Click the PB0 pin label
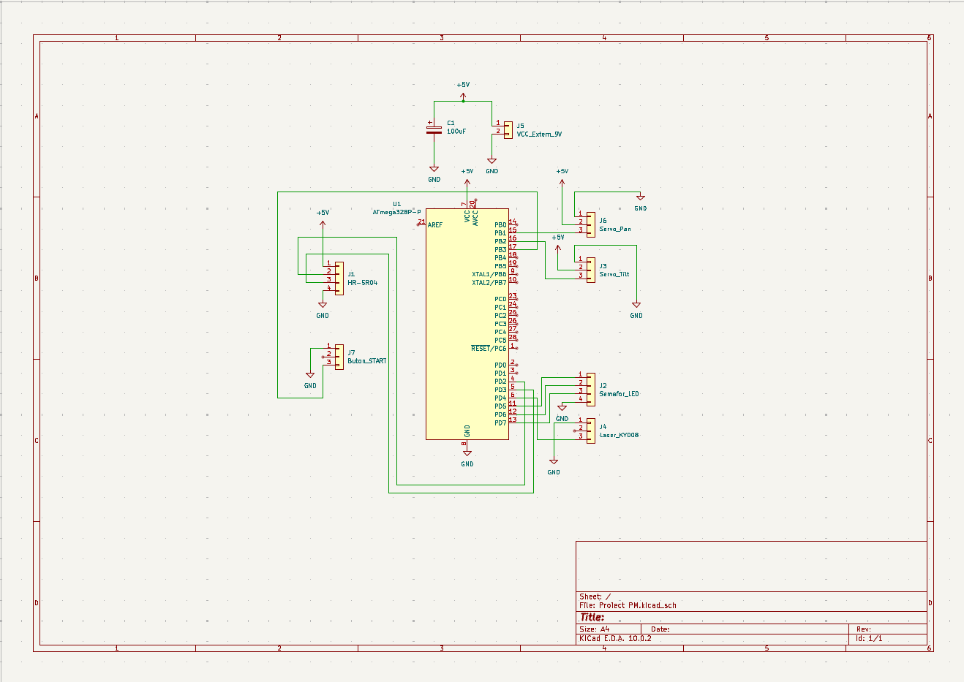This screenshot has width=964, height=682. (500, 225)
